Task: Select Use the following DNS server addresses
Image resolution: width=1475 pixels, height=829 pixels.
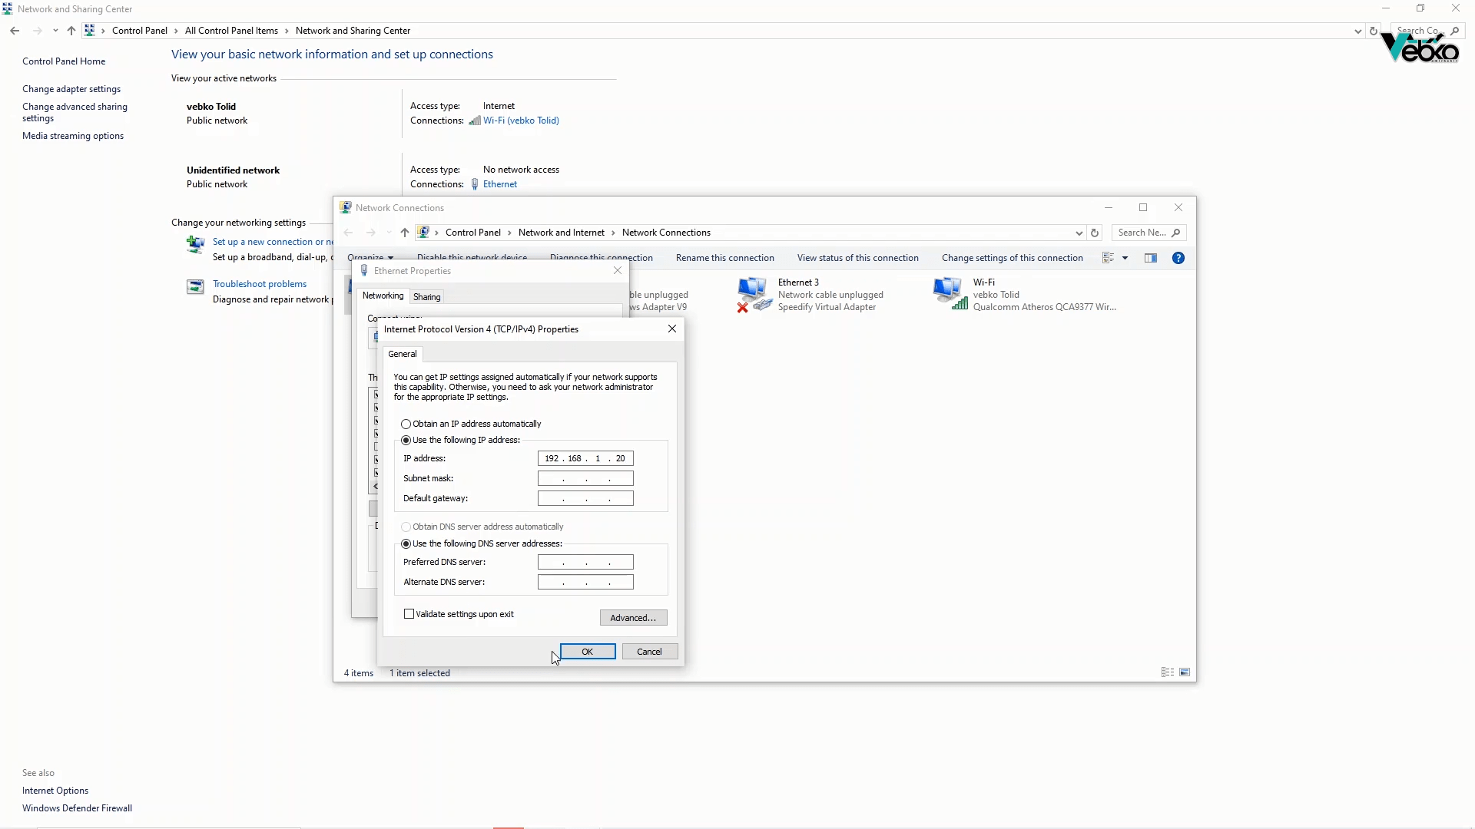Action: pyautogui.click(x=406, y=543)
